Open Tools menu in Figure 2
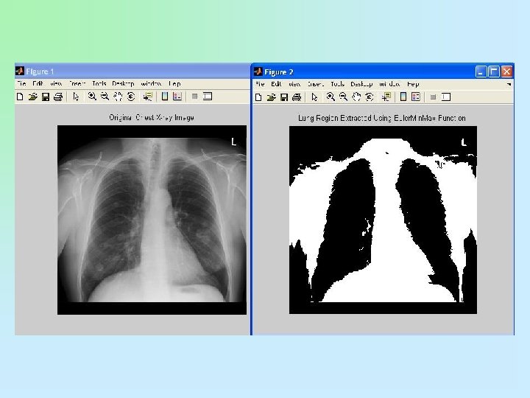530x398 pixels. 338,84
